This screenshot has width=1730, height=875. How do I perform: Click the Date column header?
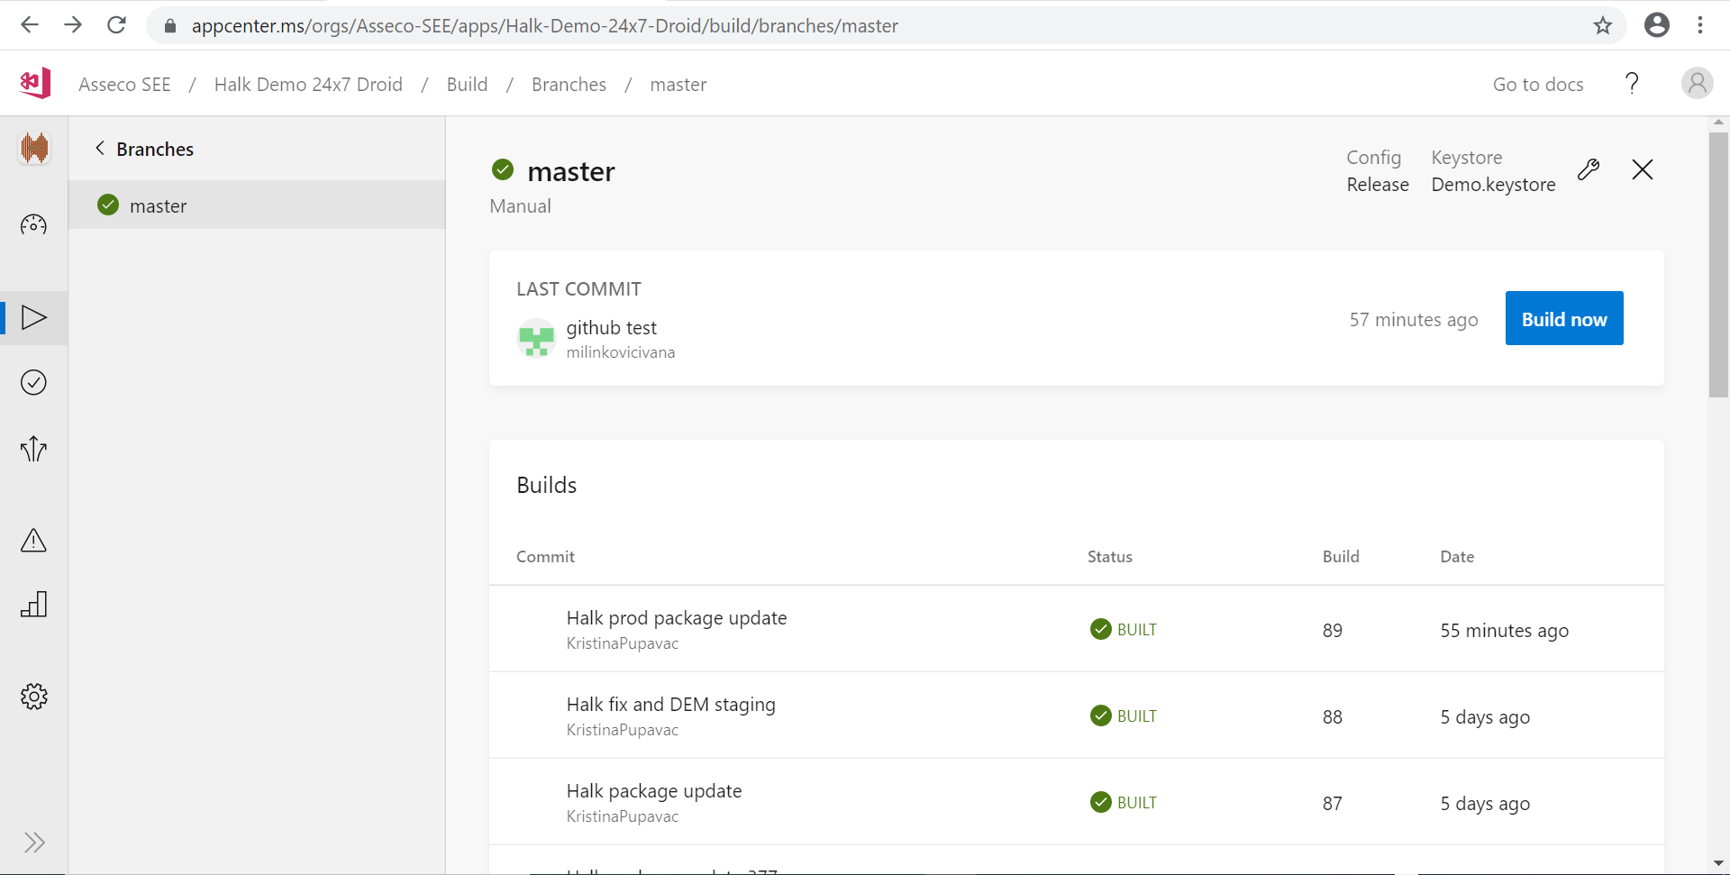[1457, 557]
